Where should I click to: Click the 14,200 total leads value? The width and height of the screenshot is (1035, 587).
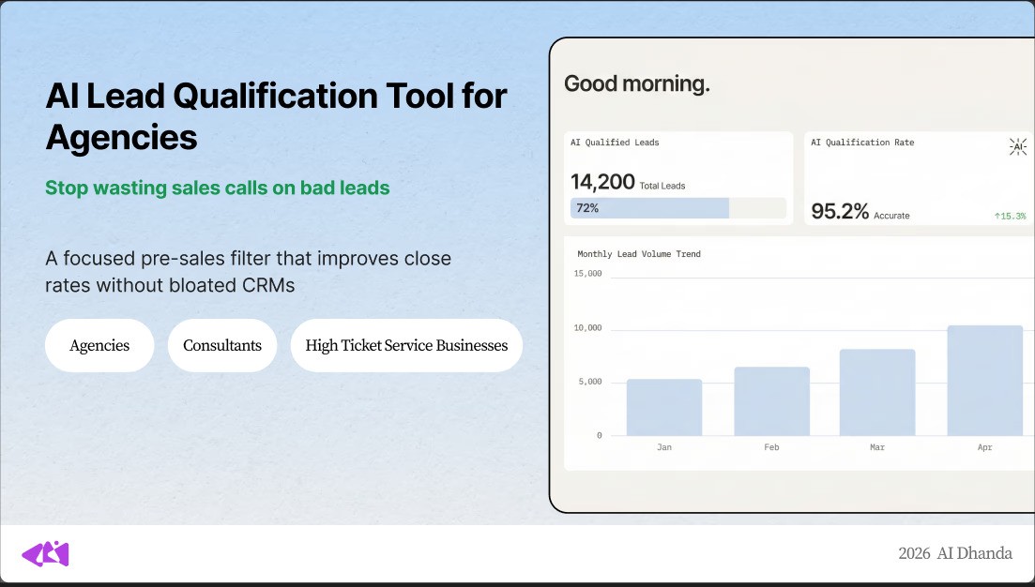pyautogui.click(x=602, y=182)
